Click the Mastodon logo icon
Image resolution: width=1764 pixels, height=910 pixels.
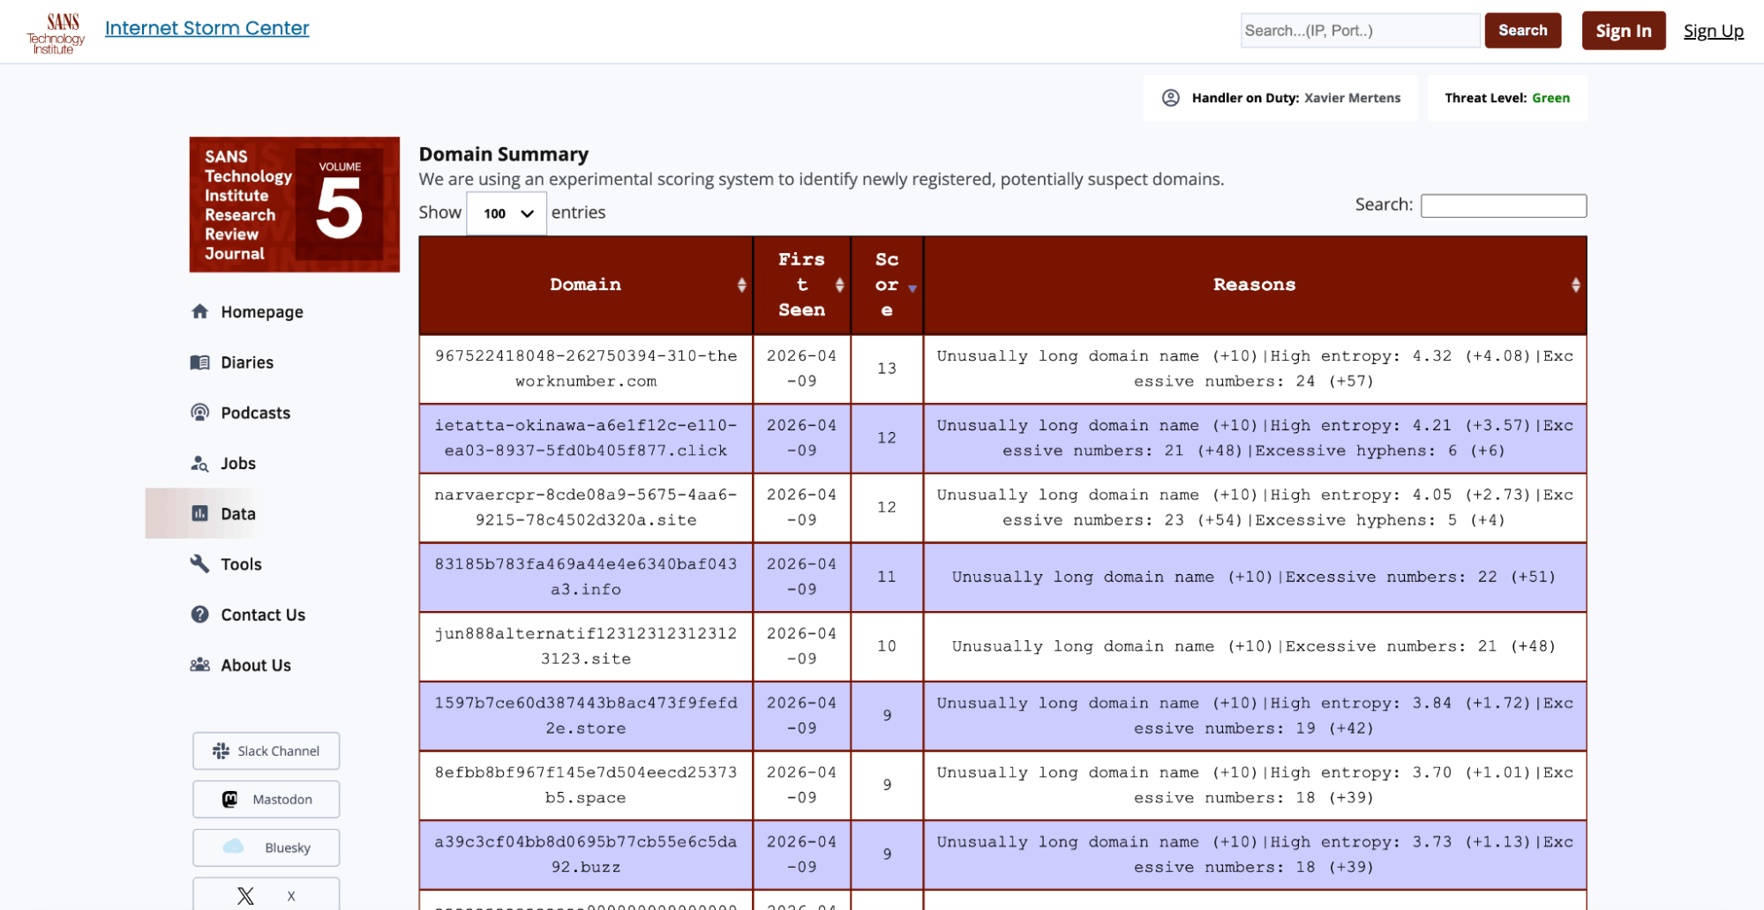point(229,799)
